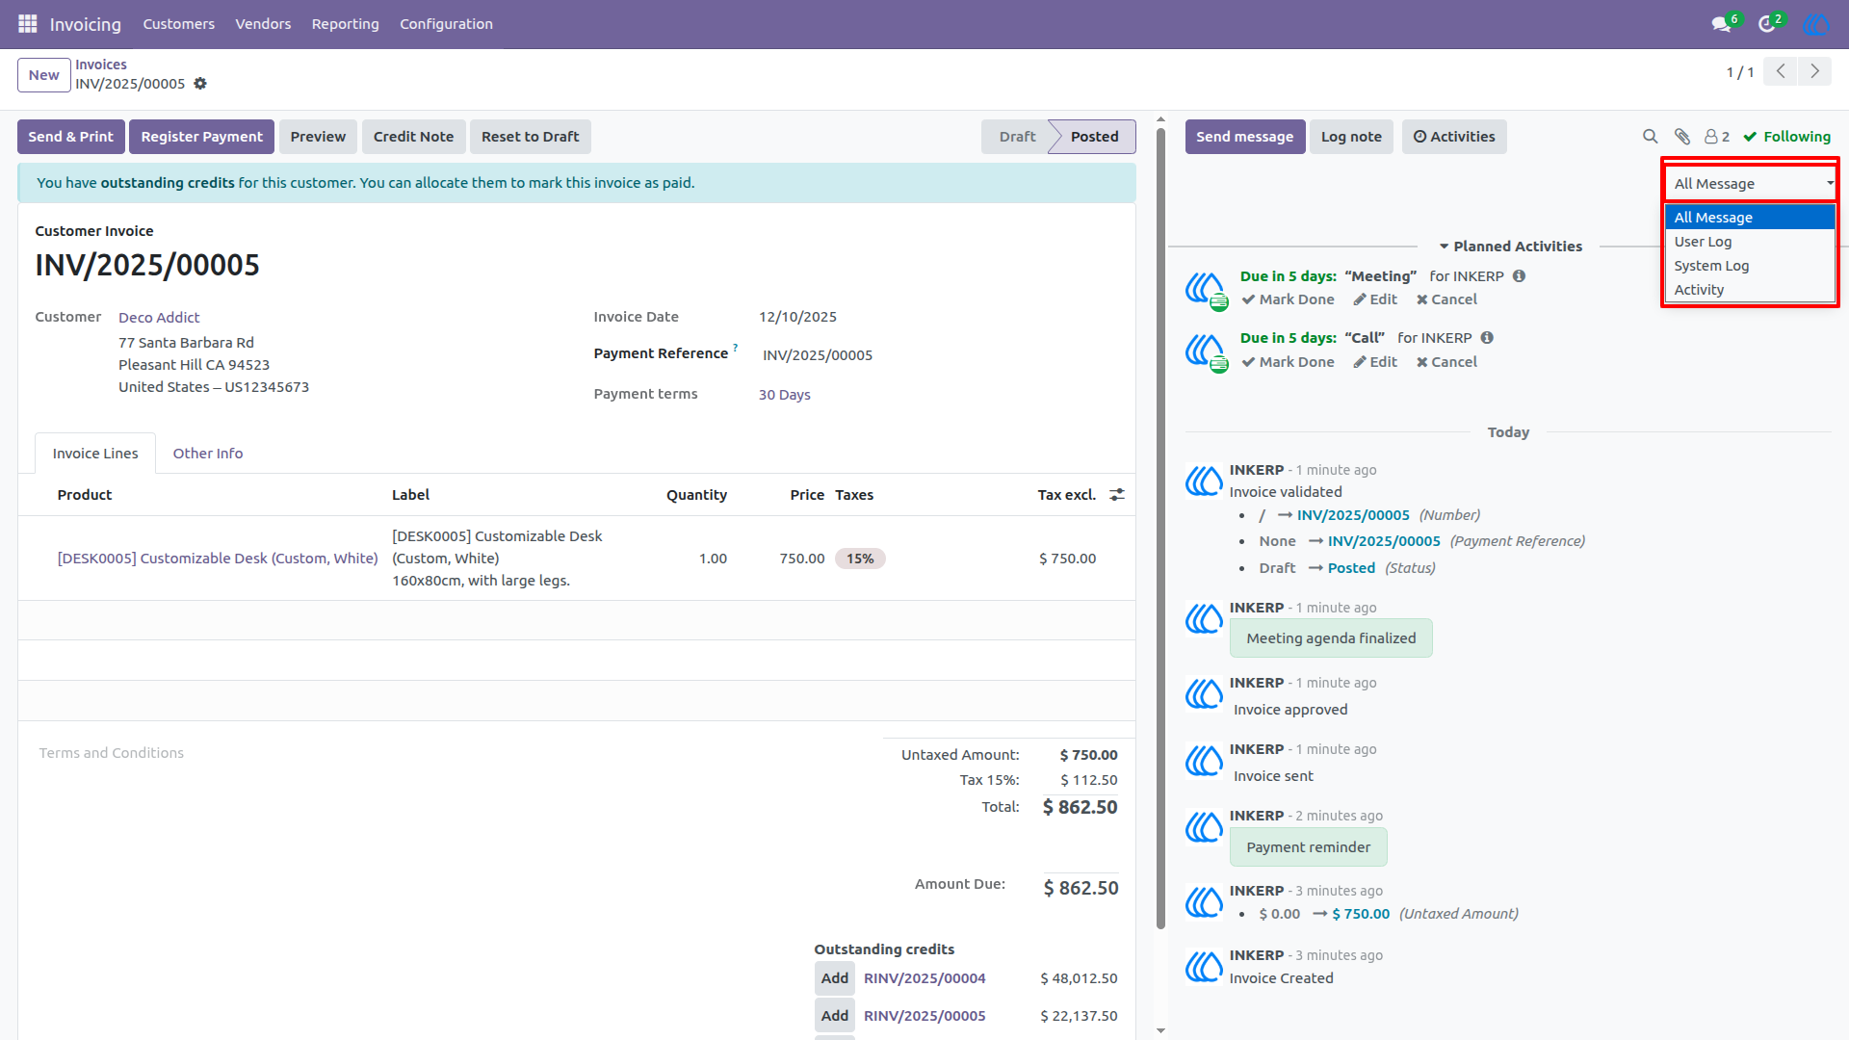Open the All Message filter dropdown
The width and height of the screenshot is (1849, 1040).
[x=1751, y=183]
